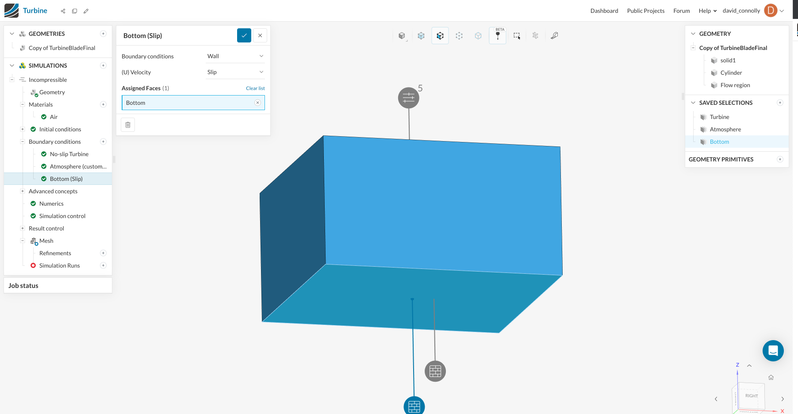Activate the select faces cube tool
Image resolution: width=798 pixels, height=414 pixels.
point(440,36)
